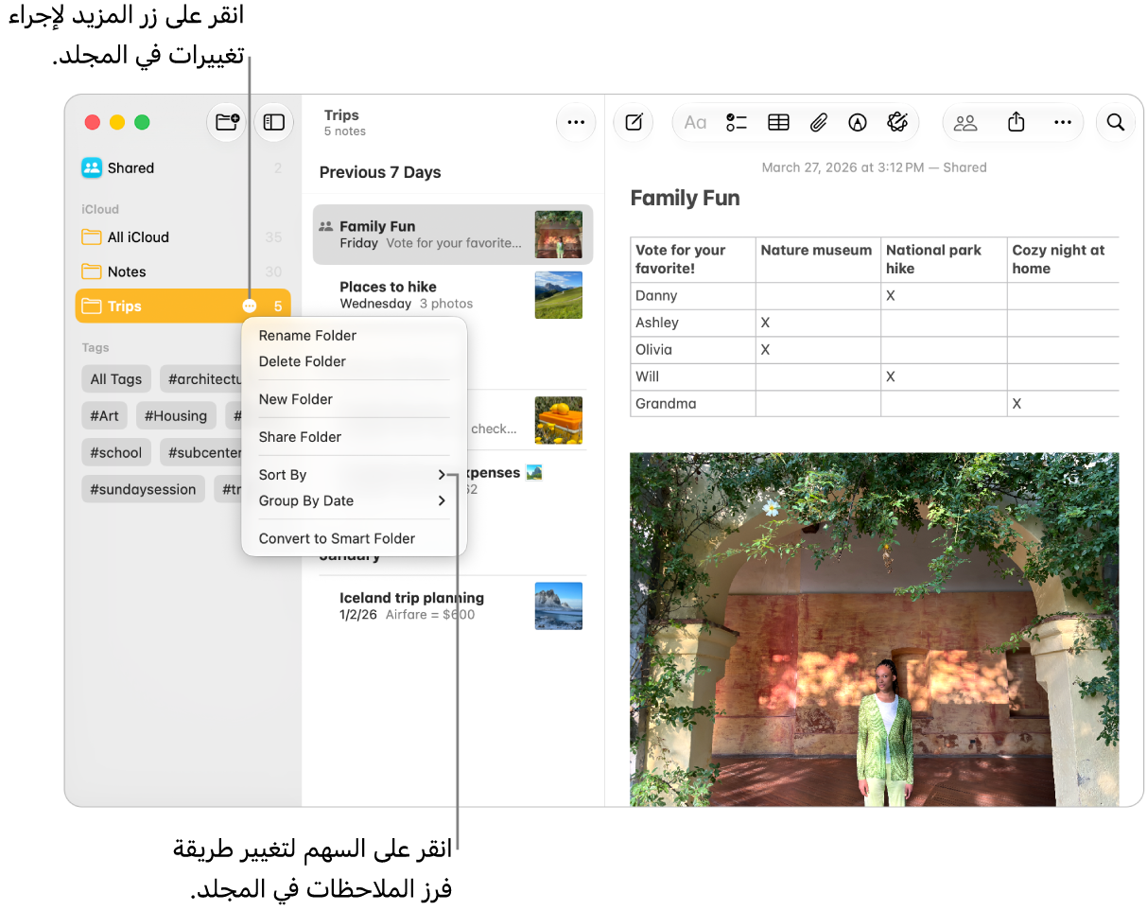Image resolution: width=1147 pixels, height=911 pixels.
Task: Click the photo in the Family Fun note
Action: 874,629
